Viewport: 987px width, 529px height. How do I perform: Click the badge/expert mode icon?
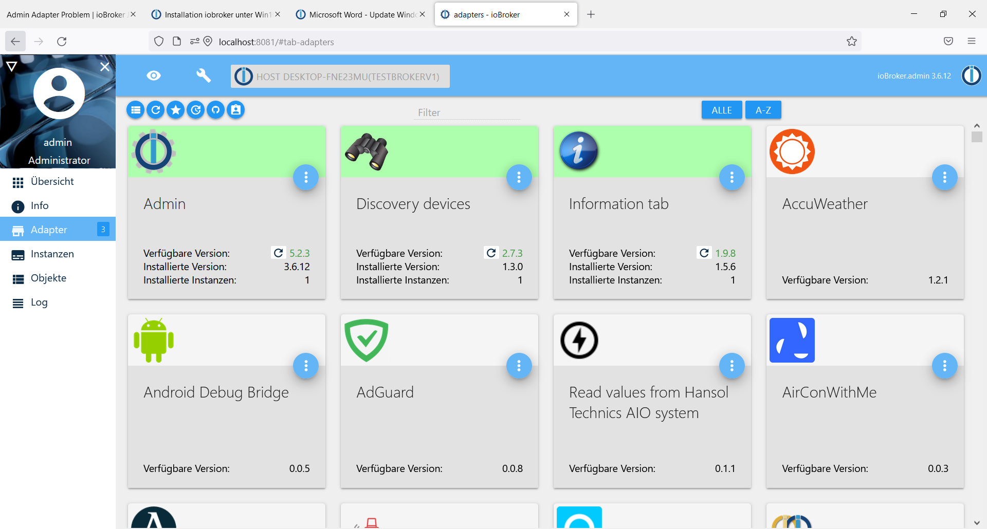(x=236, y=110)
